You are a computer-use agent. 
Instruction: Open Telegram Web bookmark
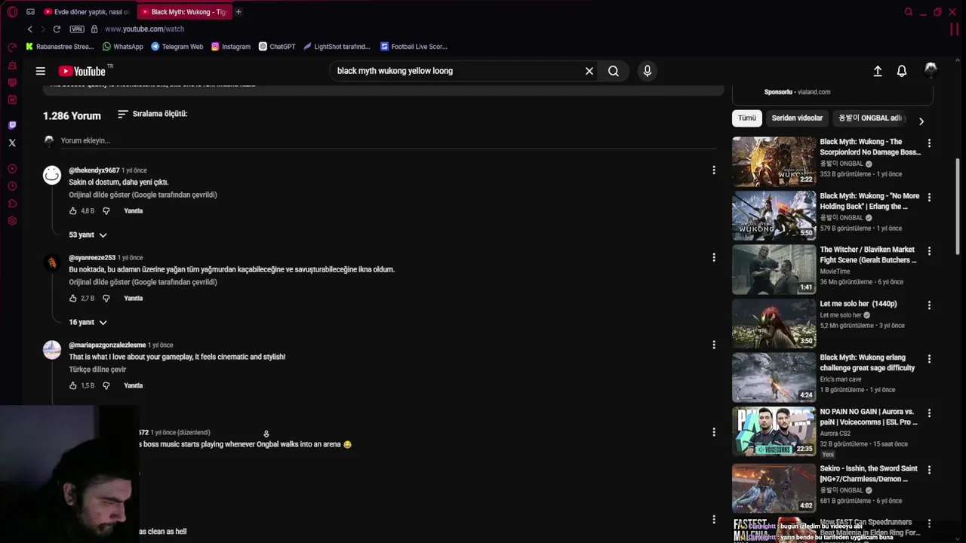point(177,47)
